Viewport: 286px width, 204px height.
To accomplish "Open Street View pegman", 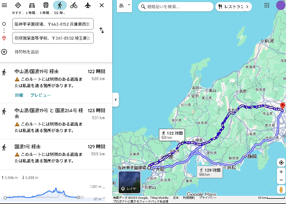I will 281,189.
